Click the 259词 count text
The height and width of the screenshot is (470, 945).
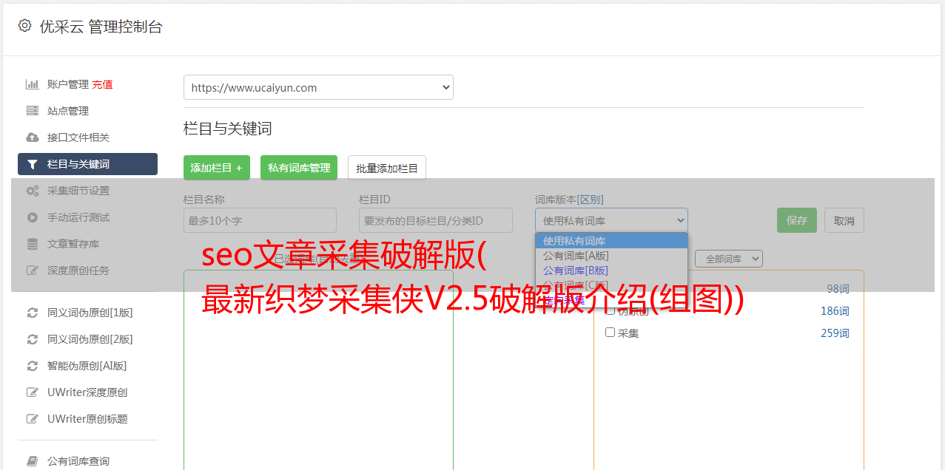[835, 333]
